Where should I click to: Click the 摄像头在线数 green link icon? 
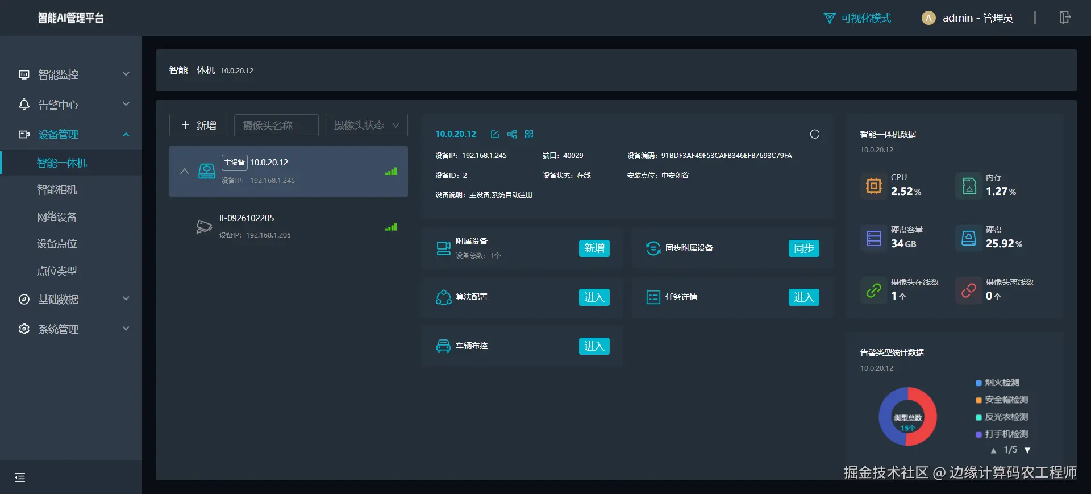[x=874, y=290]
